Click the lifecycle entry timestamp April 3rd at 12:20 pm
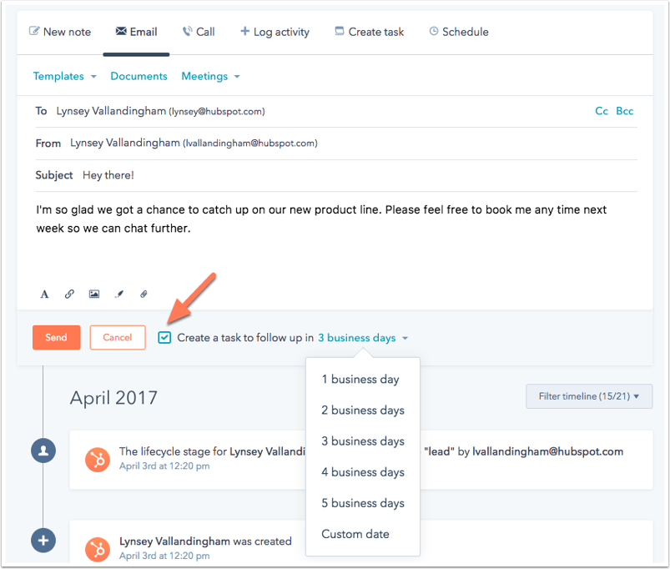The width and height of the screenshot is (670, 569). 164,466
